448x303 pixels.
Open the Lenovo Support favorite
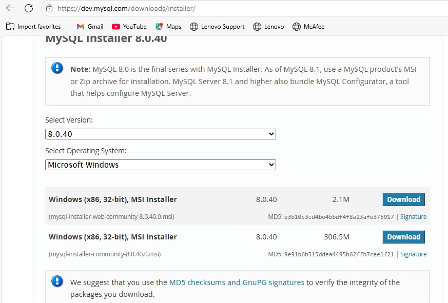click(217, 27)
